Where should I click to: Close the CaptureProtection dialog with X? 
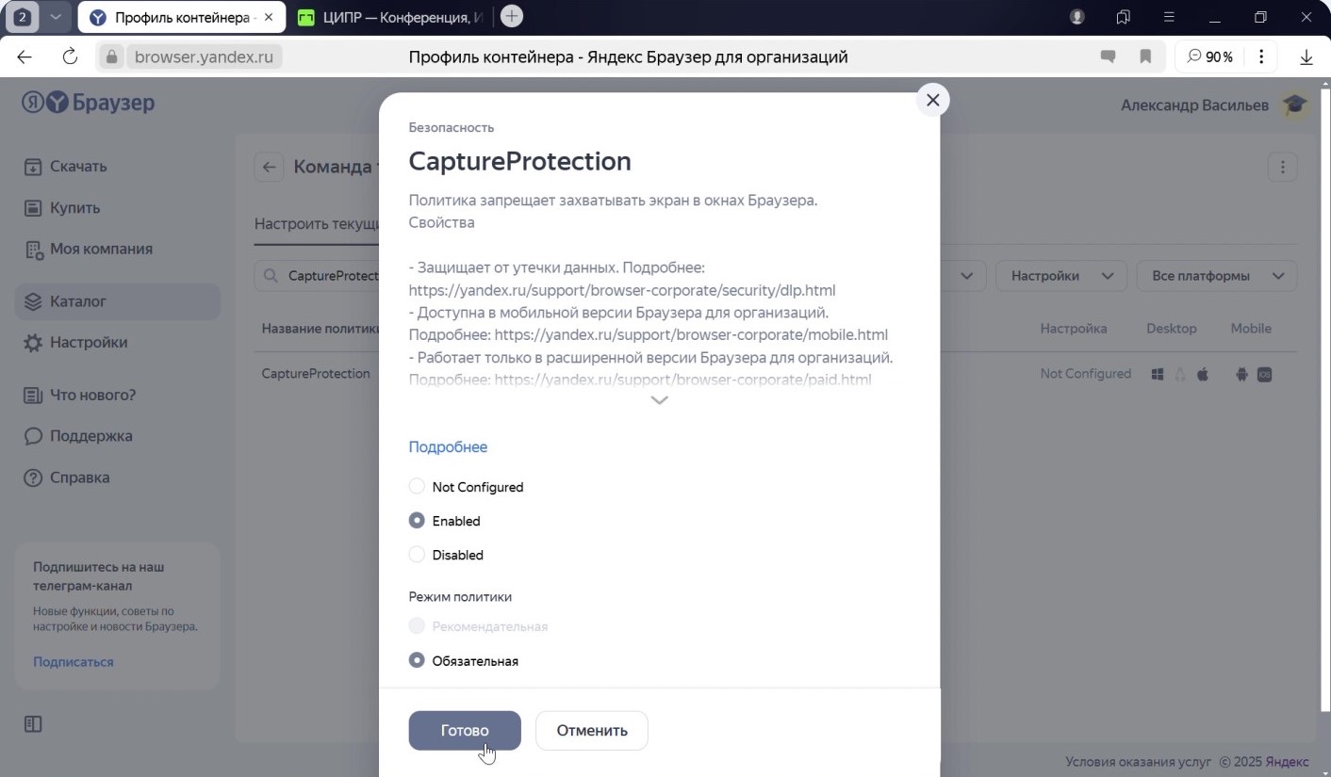933,101
